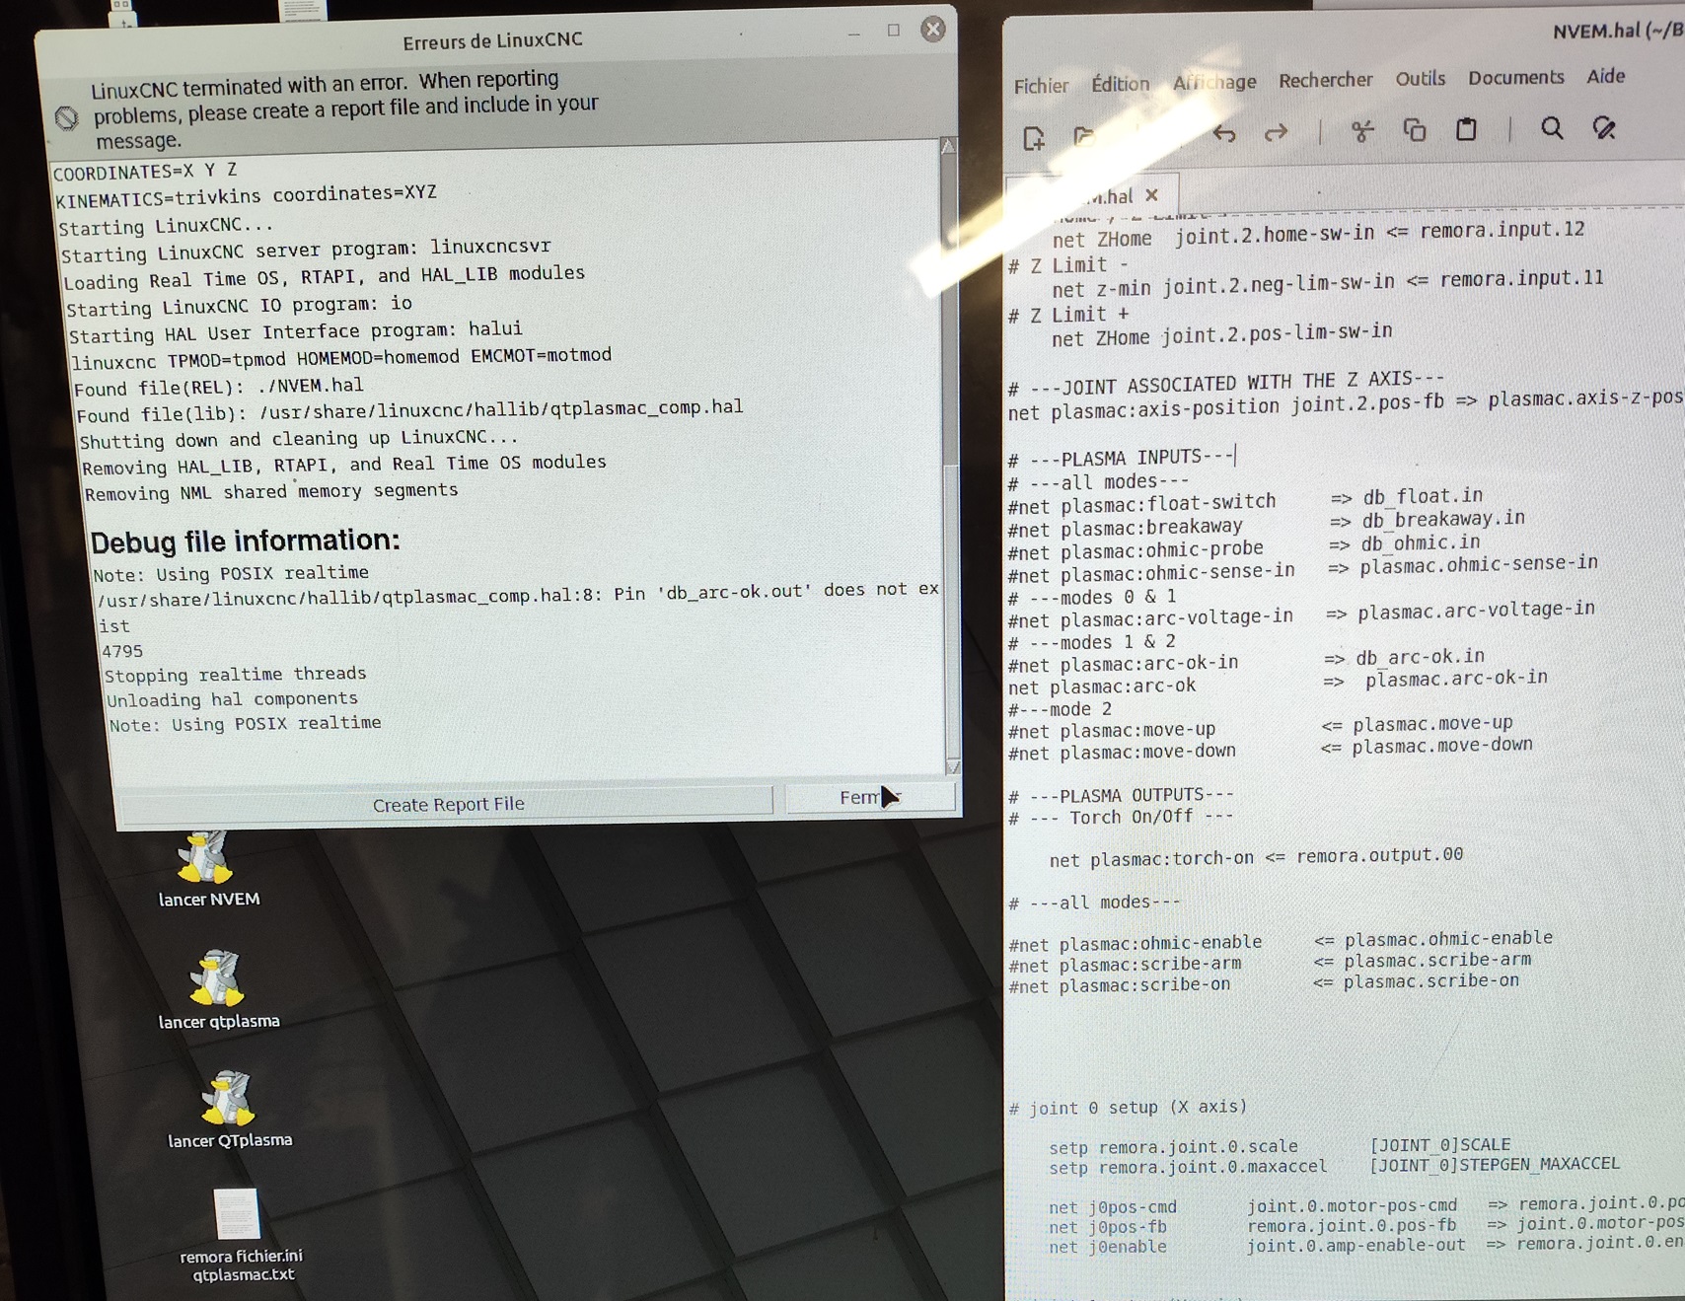This screenshot has width=1685, height=1301.
Task: Open the Rechercher menu
Action: click(x=1325, y=80)
